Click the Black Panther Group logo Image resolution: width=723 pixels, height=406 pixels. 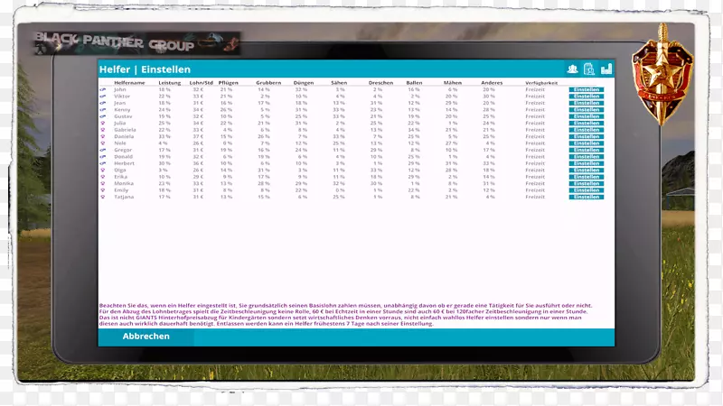(x=137, y=41)
